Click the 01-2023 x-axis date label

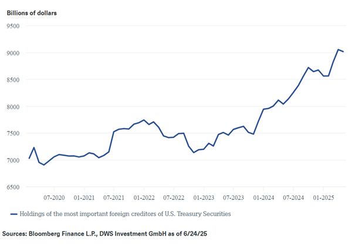coord(204,198)
